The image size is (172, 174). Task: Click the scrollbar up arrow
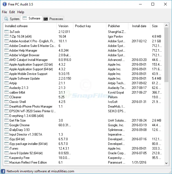(x=166, y=25)
